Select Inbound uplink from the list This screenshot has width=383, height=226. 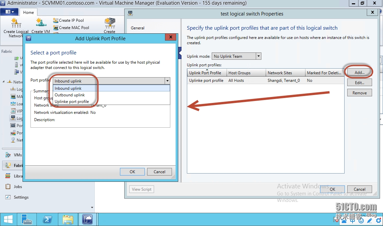(x=111, y=88)
